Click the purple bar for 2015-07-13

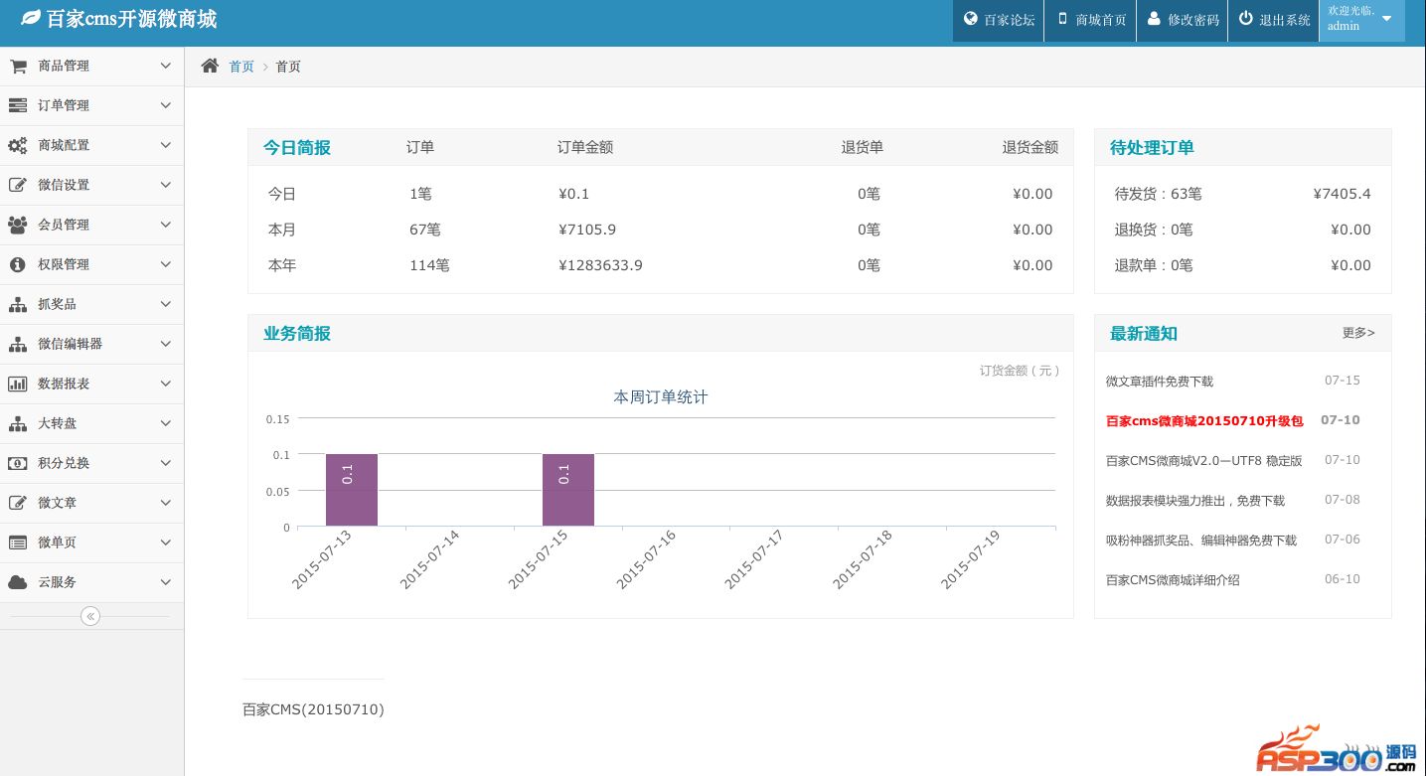352,490
